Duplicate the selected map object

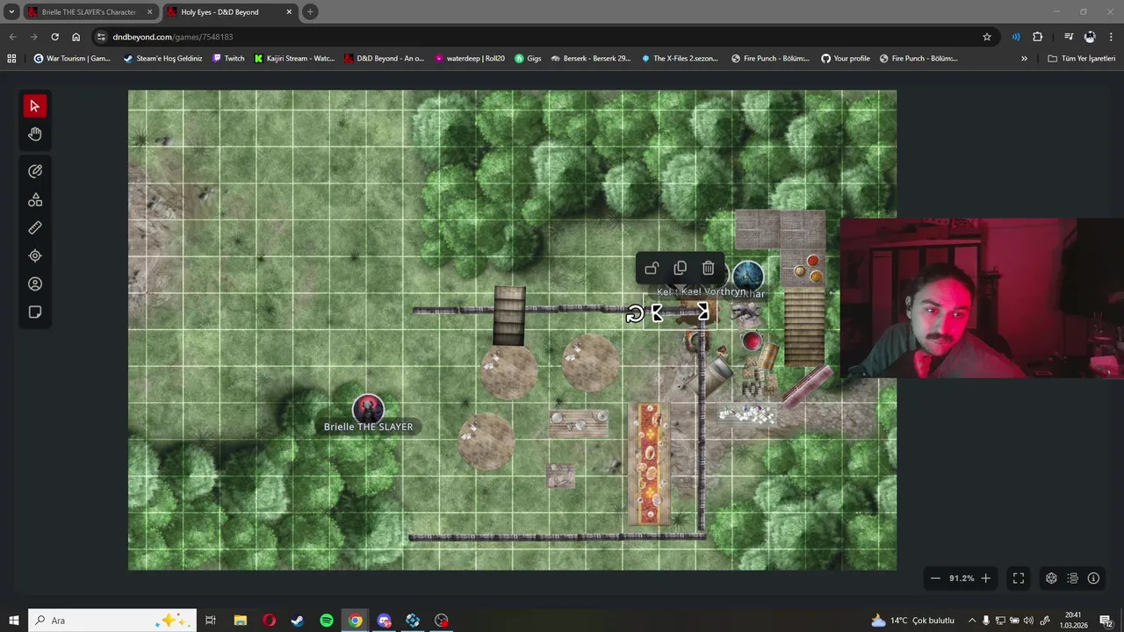click(x=680, y=269)
